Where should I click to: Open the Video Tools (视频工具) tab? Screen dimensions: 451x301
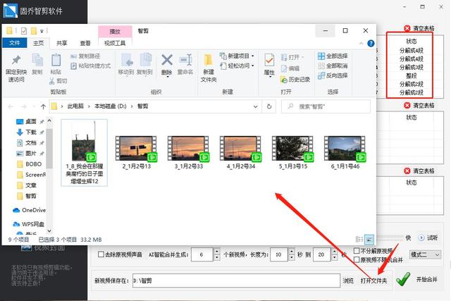[115, 43]
